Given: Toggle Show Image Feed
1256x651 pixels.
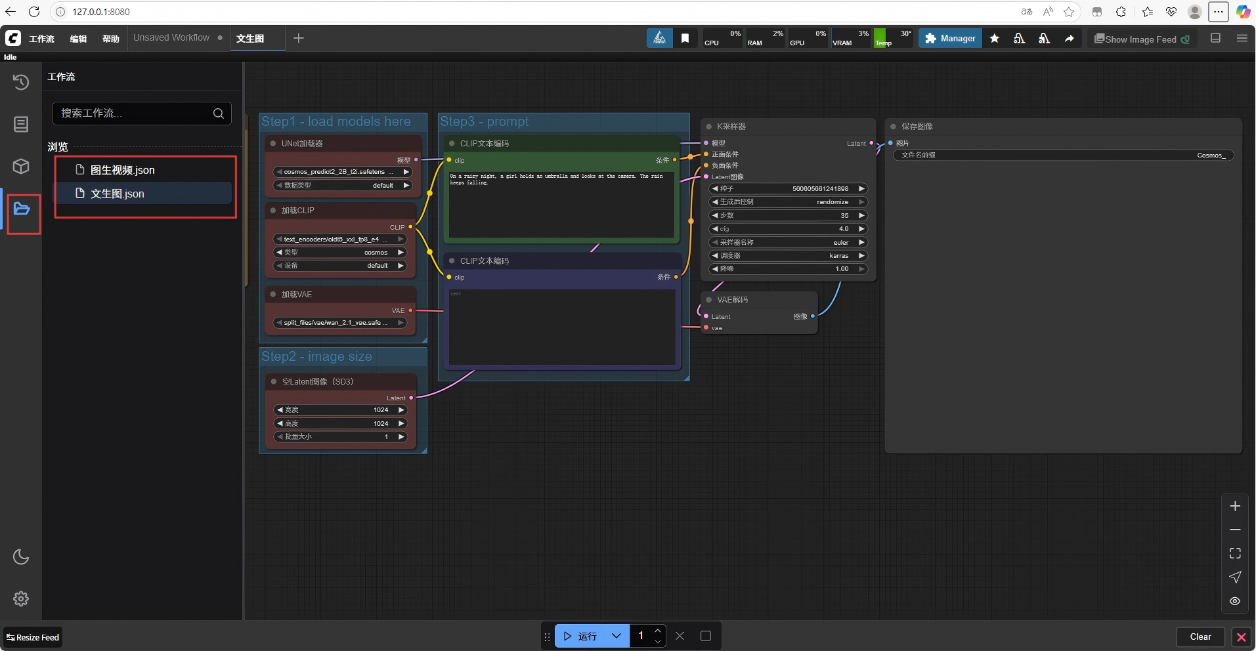Looking at the screenshot, I should (1142, 39).
